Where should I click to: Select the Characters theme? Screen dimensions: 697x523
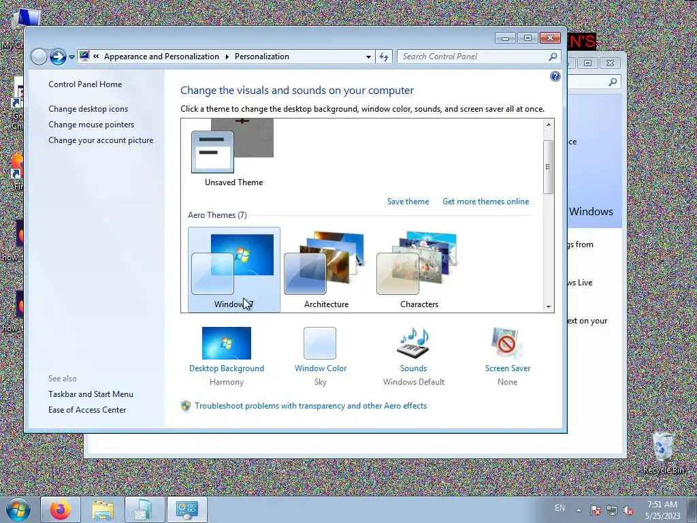[x=419, y=270]
